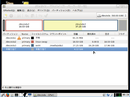Viewport: 130px width, 97px height.
Task: Click the blue network tray icon
Action: [x=108, y=95]
